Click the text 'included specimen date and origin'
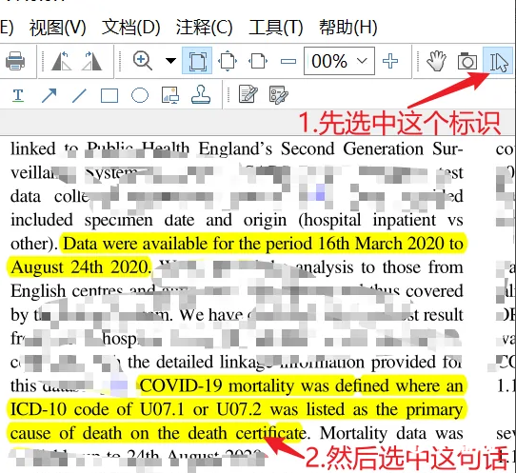The height and width of the screenshot is (473, 516). tap(149, 220)
